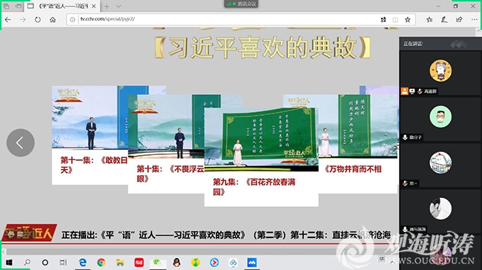Show hidden system tray icons
This screenshot has width=482, height=270.
[392, 263]
